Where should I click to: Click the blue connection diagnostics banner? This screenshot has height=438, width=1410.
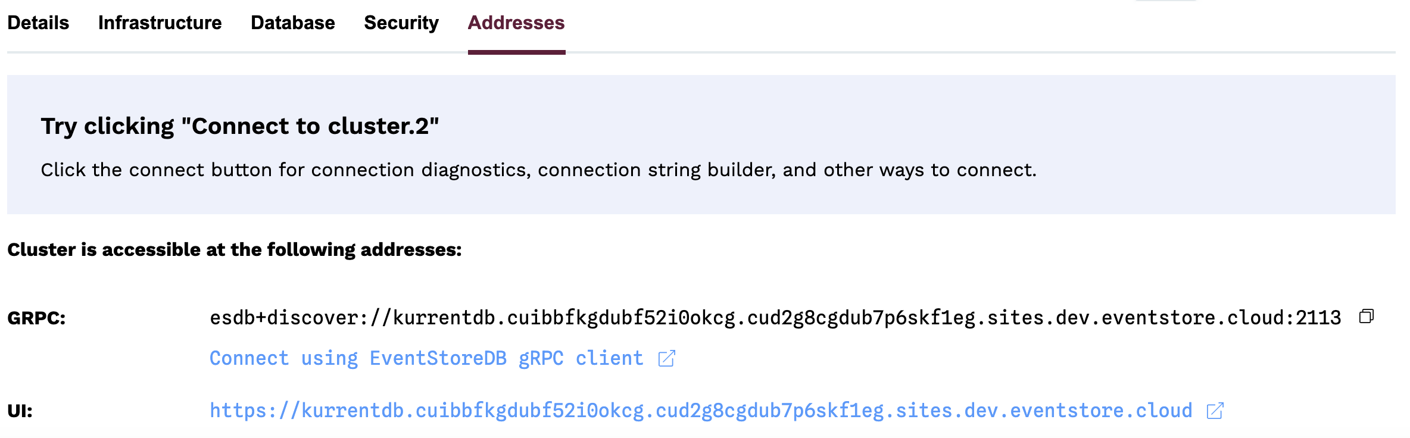pyautogui.click(x=705, y=143)
